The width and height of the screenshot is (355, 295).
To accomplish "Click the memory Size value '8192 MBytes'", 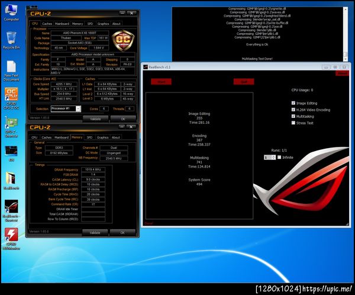I will (x=59, y=153).
